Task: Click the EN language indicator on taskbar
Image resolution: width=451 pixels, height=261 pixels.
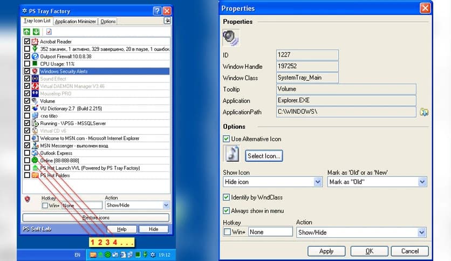Action: (x=77, y=255)
